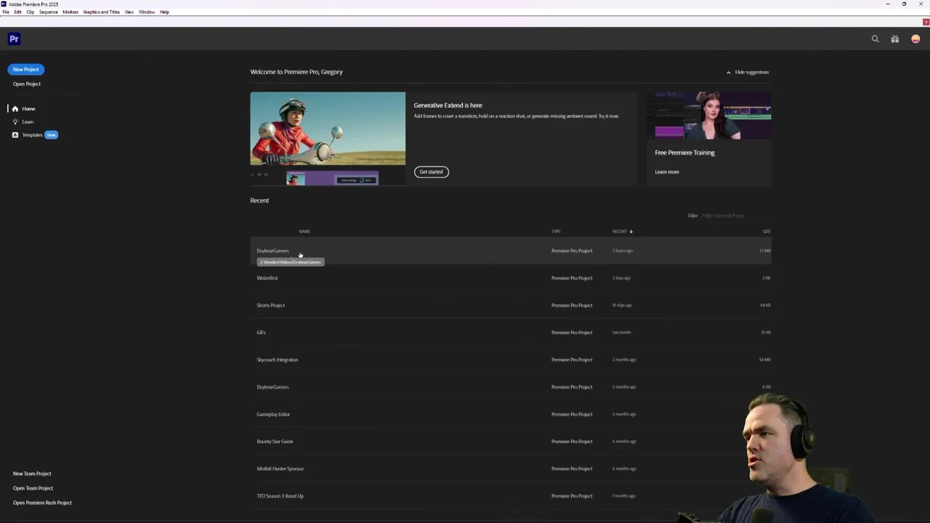930x523 pixels.
Task: Go to the Learn section label
Action: click(28, 122)
